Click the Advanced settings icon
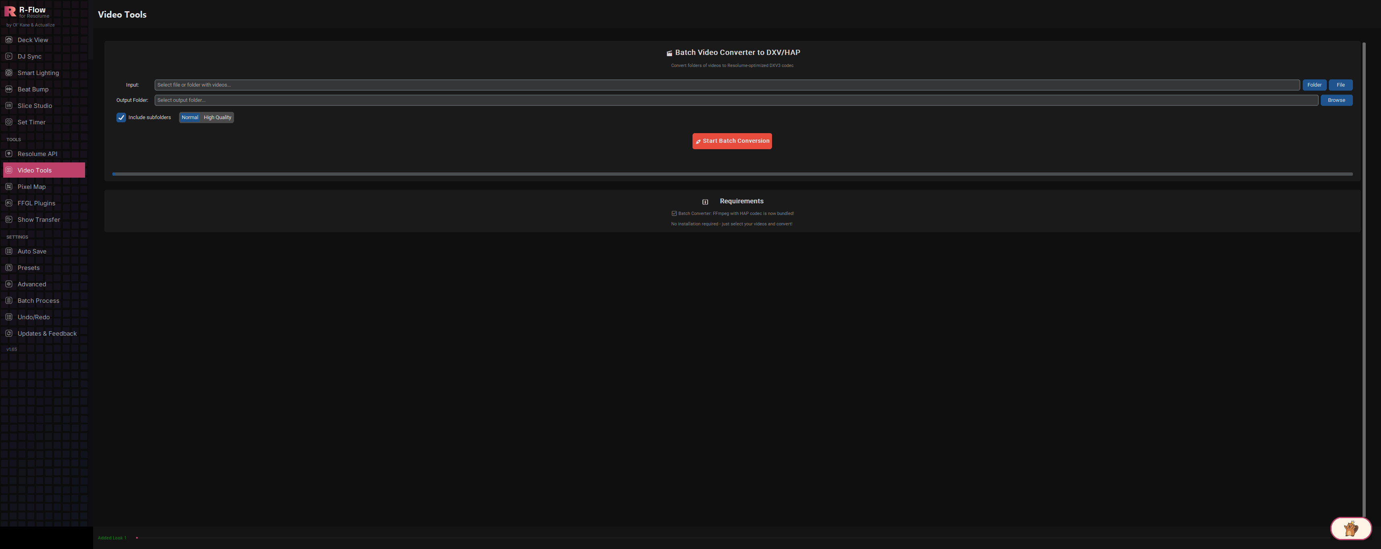 click(x=8, y=284)
